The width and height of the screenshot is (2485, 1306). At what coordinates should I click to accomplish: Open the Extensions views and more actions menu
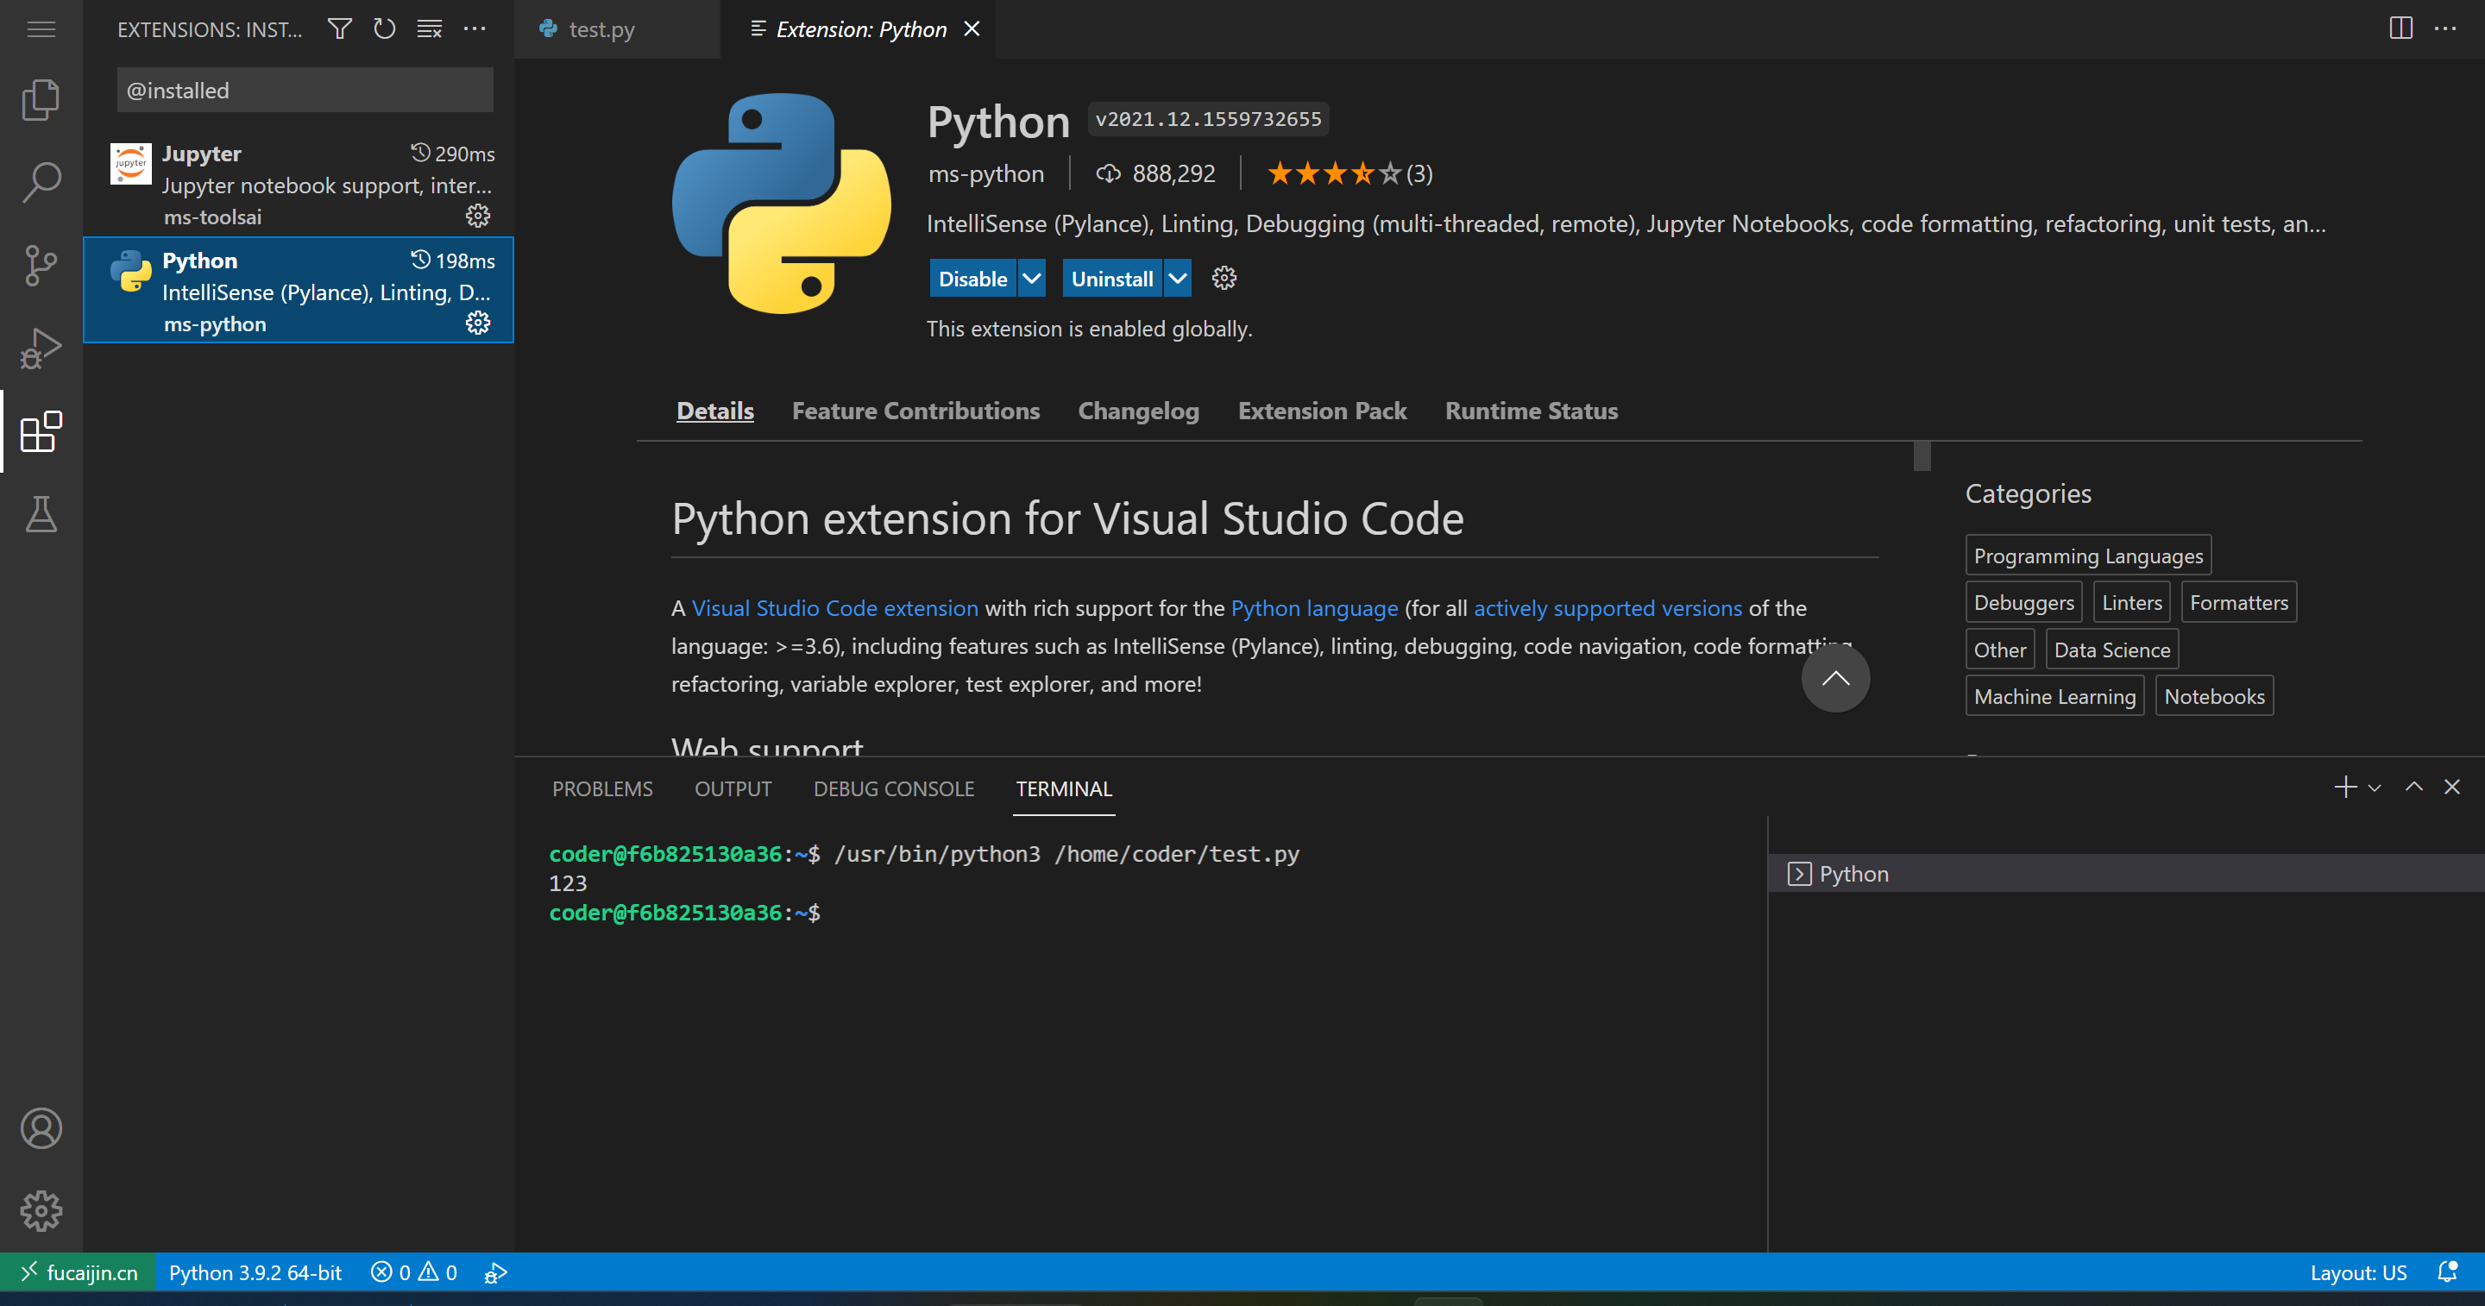(x=475, y=29)
